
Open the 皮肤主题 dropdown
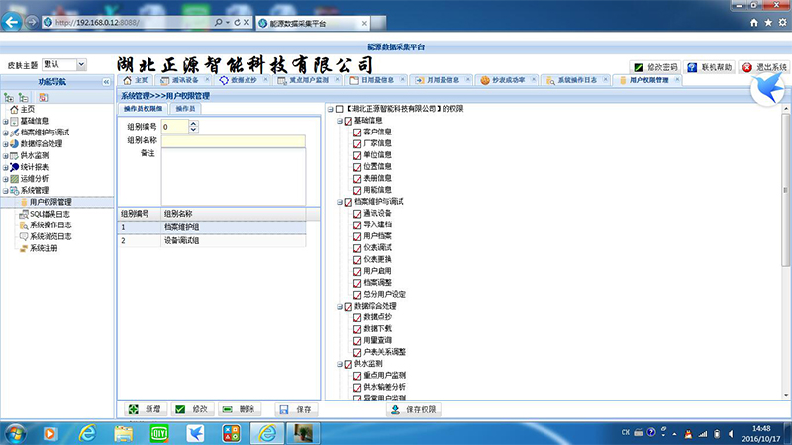[x=81, y=64]
